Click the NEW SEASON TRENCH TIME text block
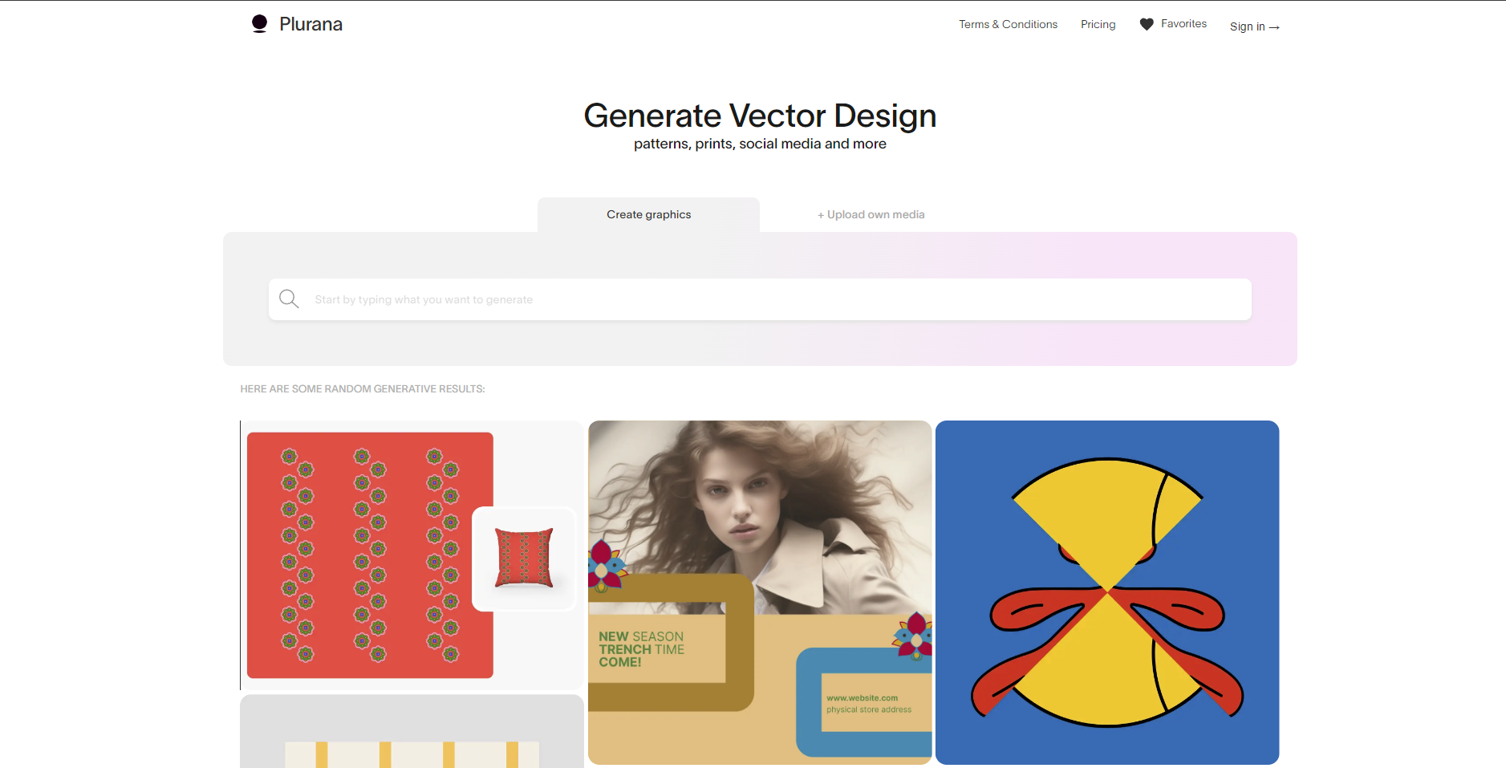This screenshot has width=1506, height=768. coord(641,649)
